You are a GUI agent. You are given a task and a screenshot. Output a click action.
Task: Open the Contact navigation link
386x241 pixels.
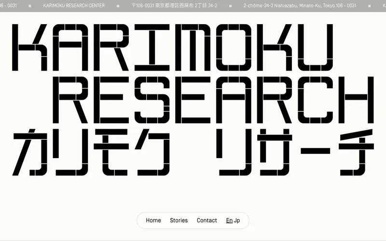pos(207,220)
